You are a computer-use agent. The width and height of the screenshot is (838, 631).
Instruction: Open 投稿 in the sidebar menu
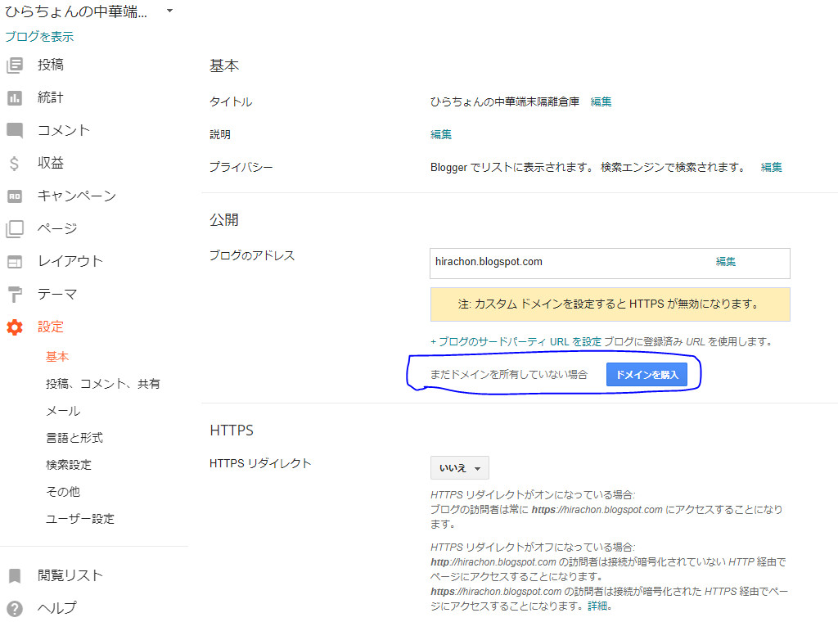coord(51,65)
